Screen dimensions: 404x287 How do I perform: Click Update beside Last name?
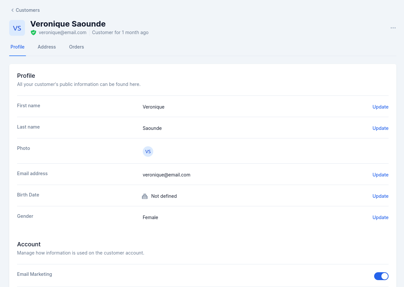[x=380, y=128]
